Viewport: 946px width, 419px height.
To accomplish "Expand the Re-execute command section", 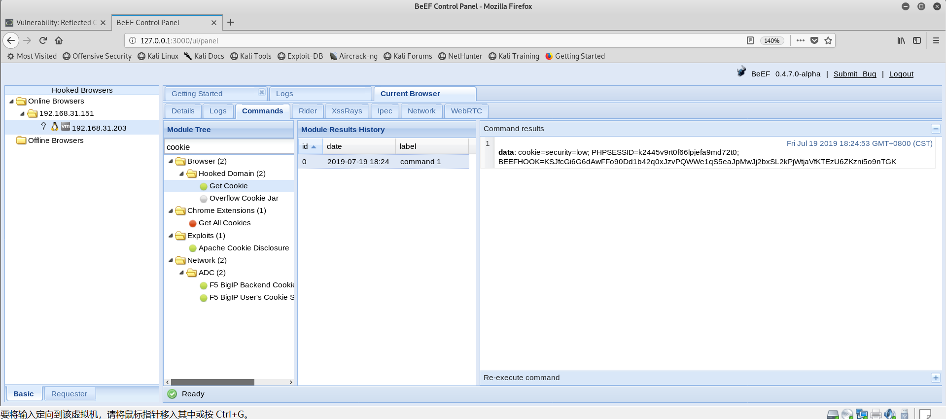I will (x=936, y=378).
